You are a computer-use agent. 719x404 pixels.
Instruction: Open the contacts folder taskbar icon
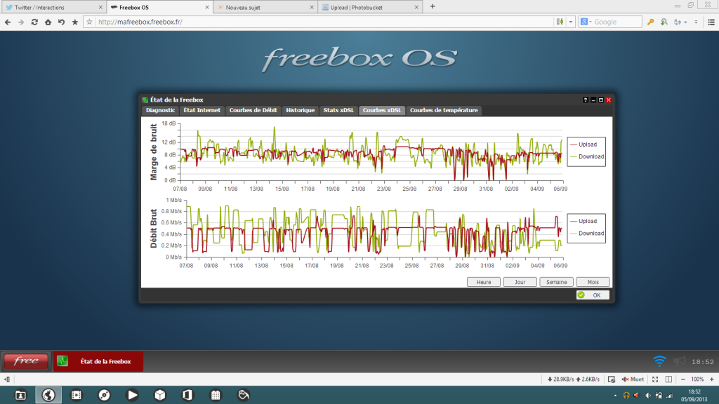tap(20, 395)
